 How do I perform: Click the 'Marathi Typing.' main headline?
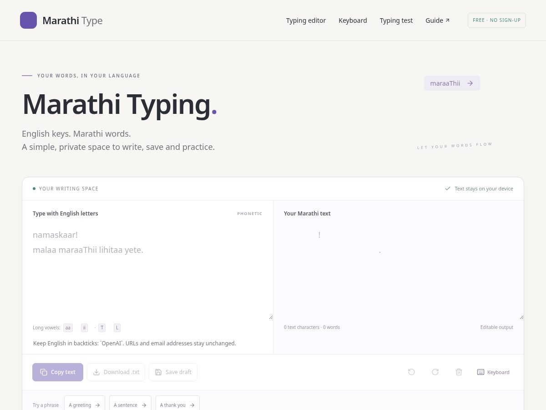pyautogui.click(x=120, y=104)
